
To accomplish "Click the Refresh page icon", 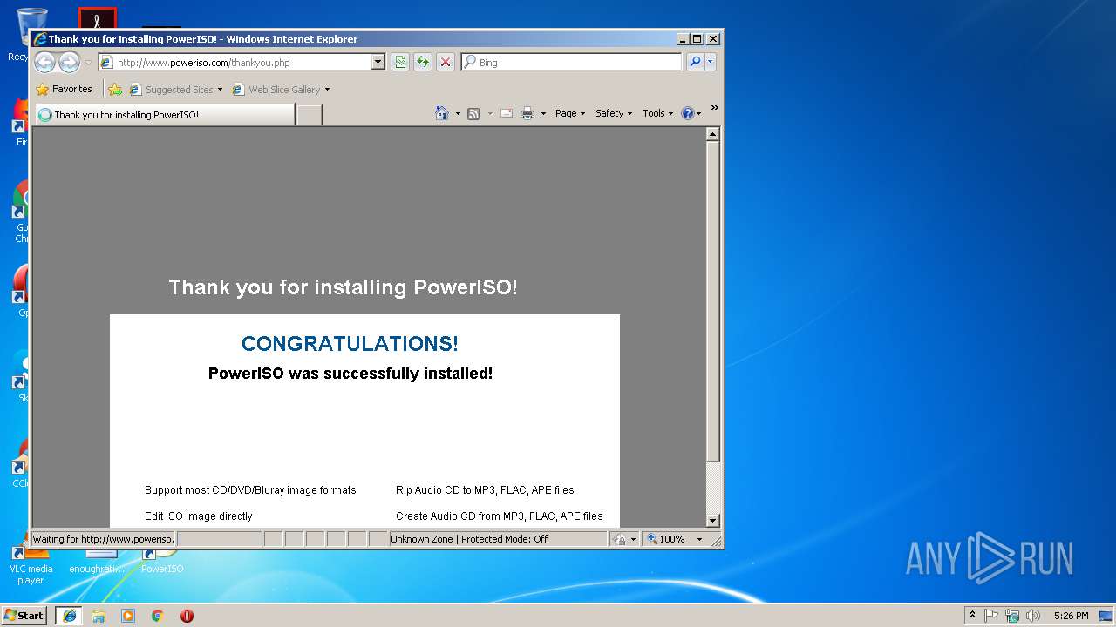I will coord(423,62).
